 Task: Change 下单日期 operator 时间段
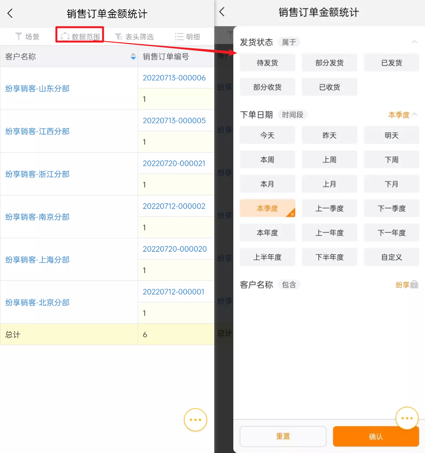(x=292, y=115)
